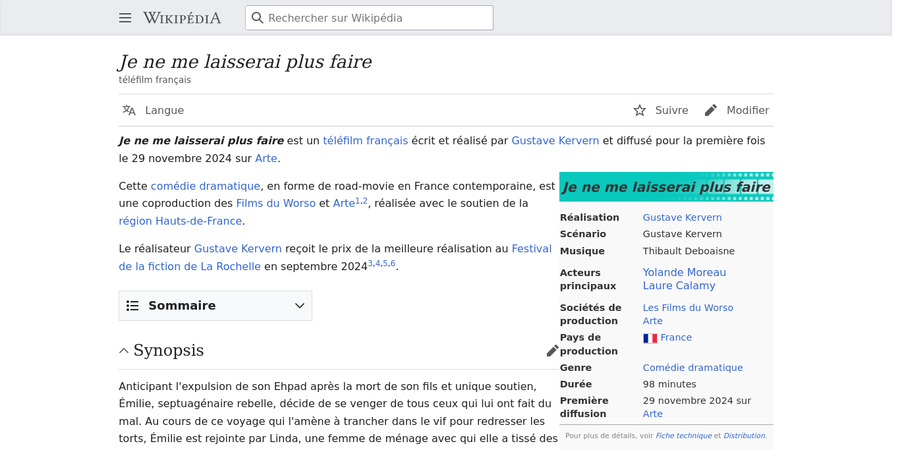Open footnote reference 6
The width and height of the screenshot is (900, 450).
(x=393, y=264)
